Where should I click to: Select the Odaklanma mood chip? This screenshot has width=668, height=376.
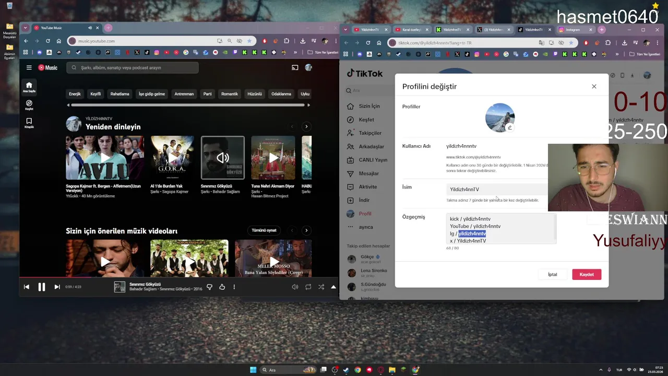(x=281, y=94)
